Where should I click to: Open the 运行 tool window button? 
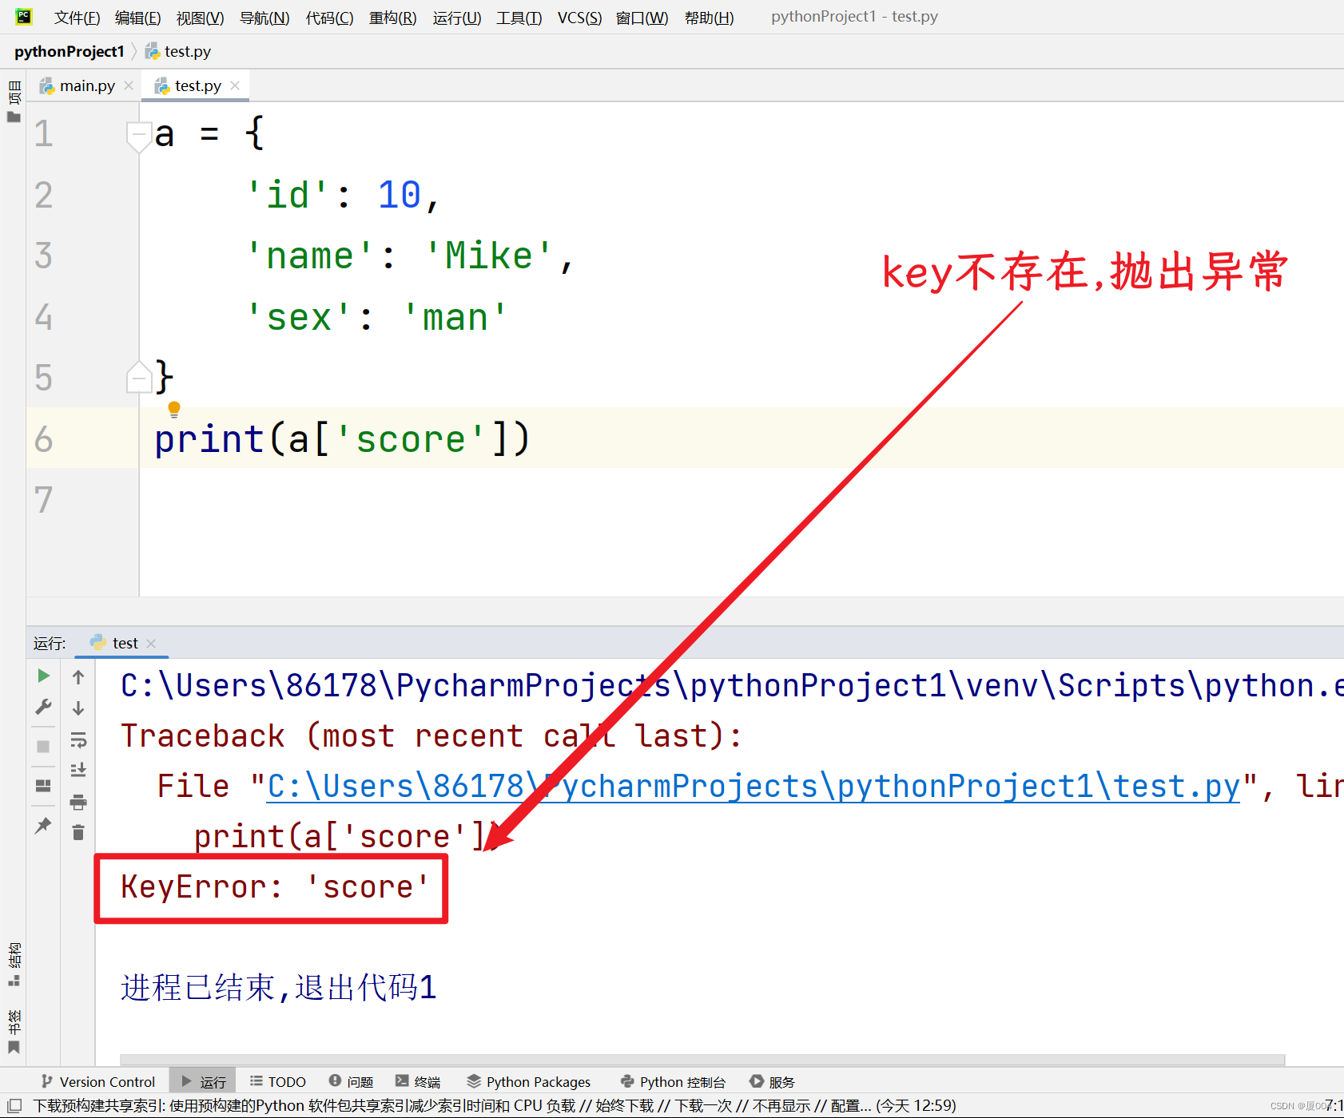coord(204,1081)
